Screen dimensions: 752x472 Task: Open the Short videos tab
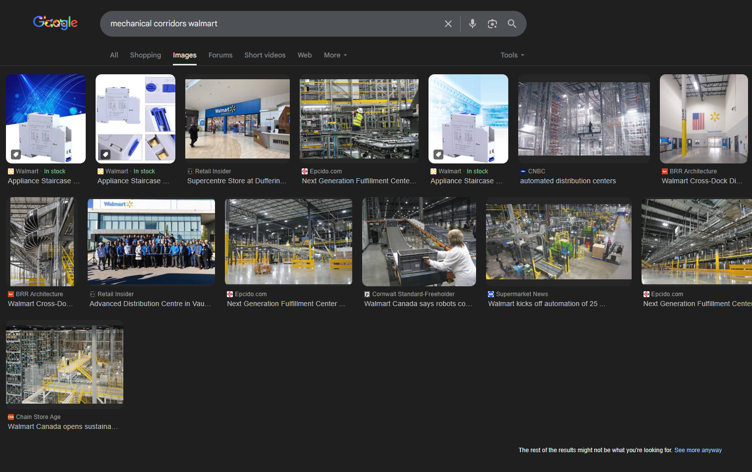coord(265,55)
